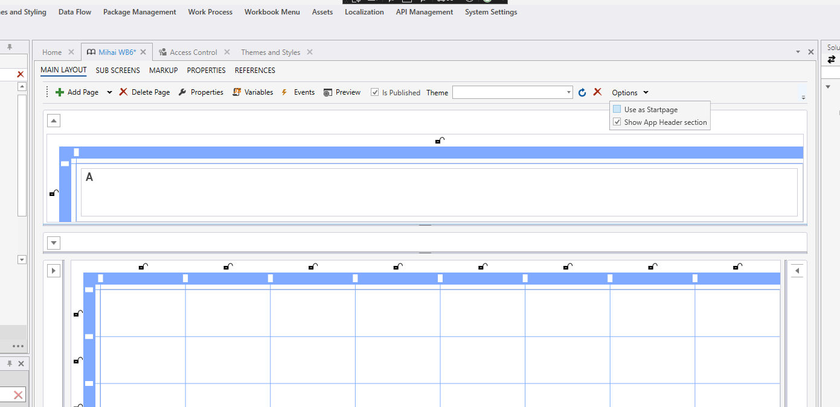Switch to the SUB SCREENS tab
The height and width of the screenshot is (407, 840).
coord(118,71)
